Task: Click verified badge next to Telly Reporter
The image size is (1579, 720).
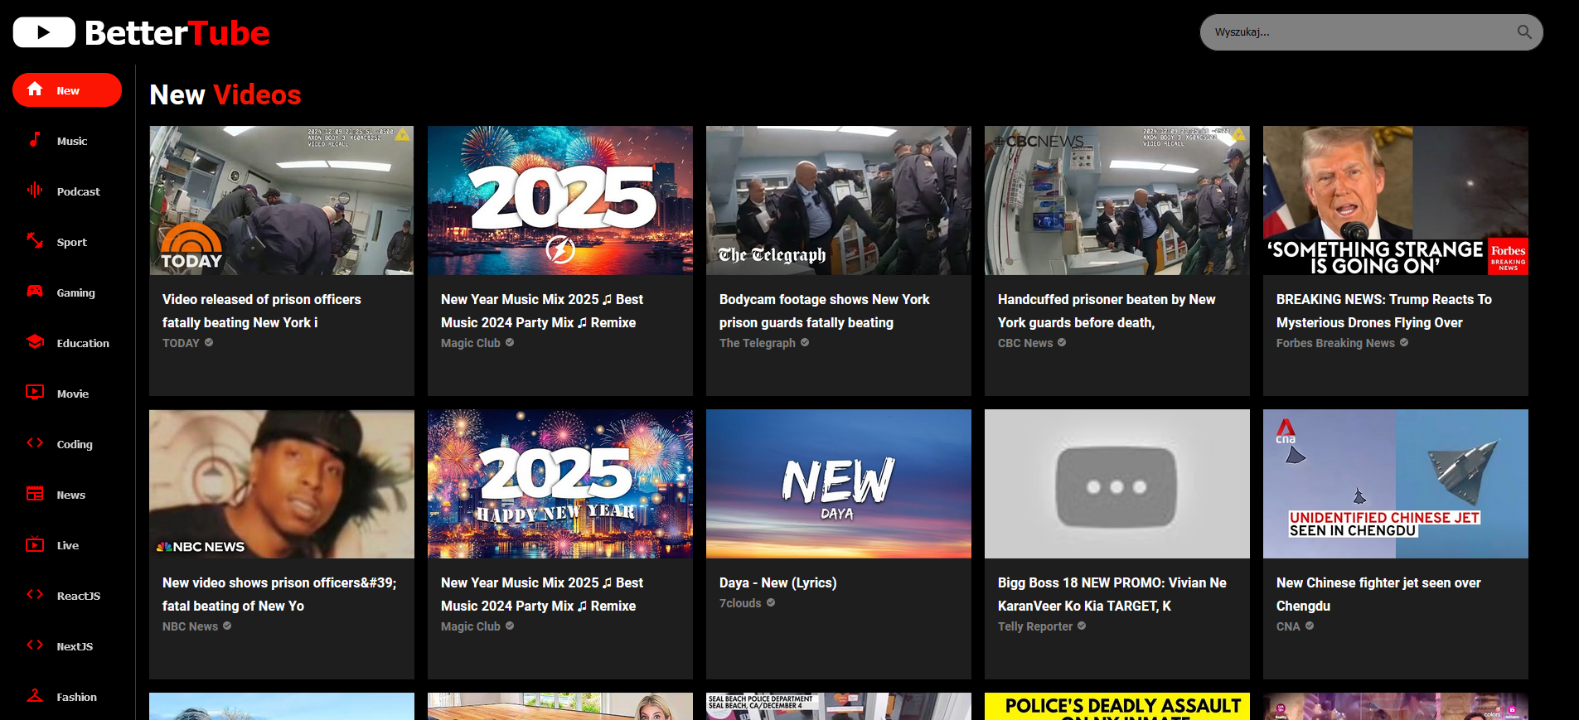Action: pyautogui.click(x=1082, y=626)
